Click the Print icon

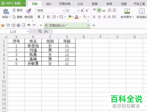(x=19, y=25)
